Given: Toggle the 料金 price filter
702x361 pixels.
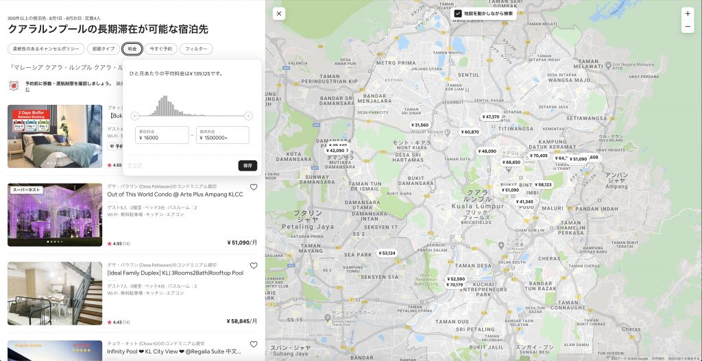Looking at the screenshot, I should click(x=132, y=49).
